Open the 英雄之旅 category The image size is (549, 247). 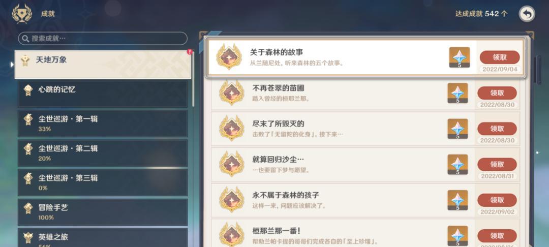coord(103,237)
